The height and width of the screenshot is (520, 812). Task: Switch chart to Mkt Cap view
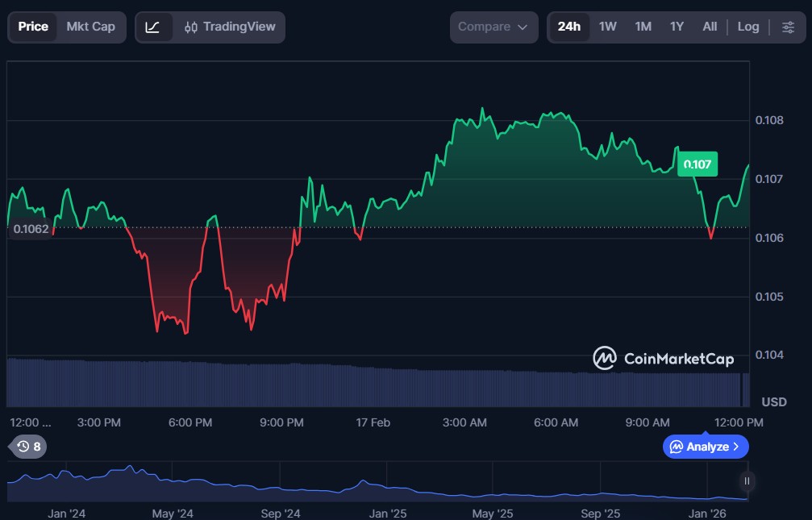90,27
